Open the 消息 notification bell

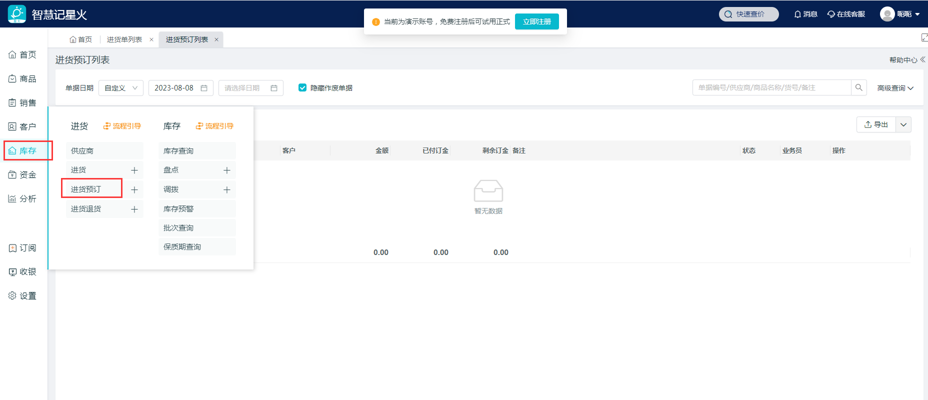click(x=805, y=14)
